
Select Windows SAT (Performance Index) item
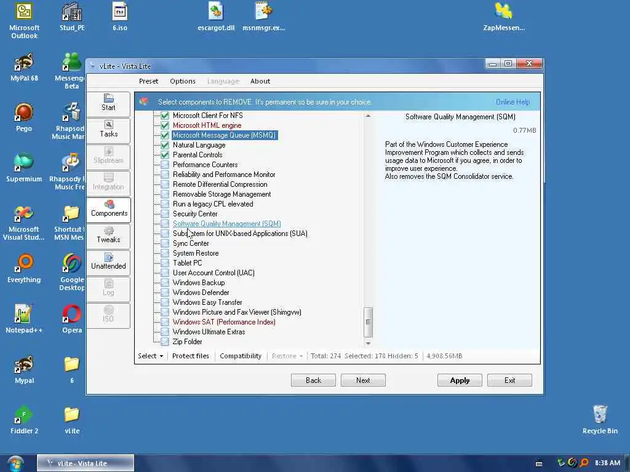coord(224,322)
